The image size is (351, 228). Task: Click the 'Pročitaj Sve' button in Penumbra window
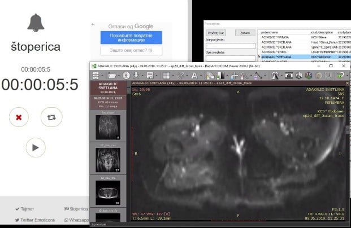pyautogui.click(x=216, y=33)
